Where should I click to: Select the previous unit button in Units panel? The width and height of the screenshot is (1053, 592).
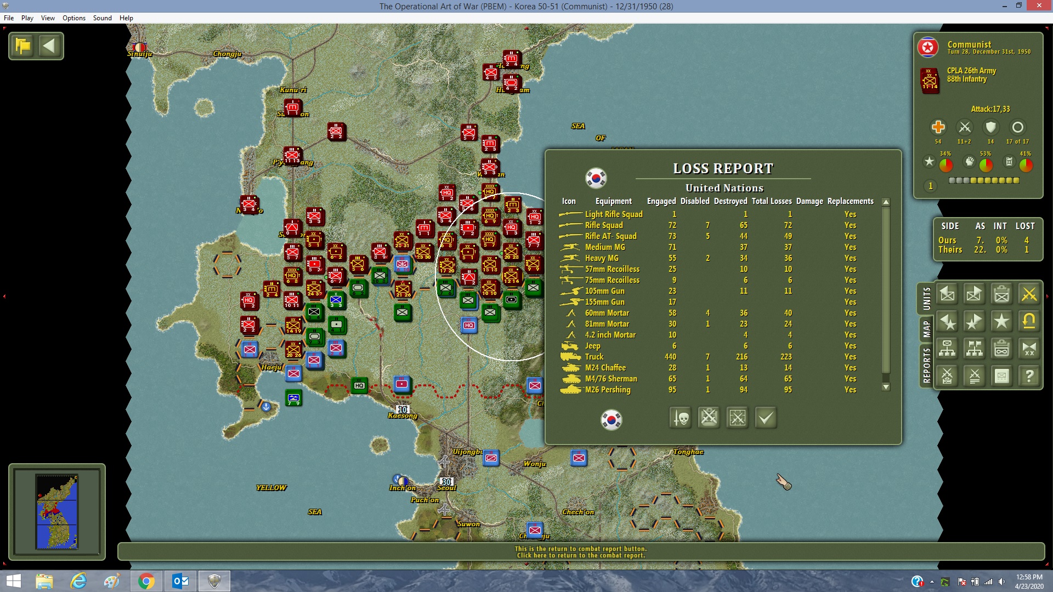click(x=947, y=294)
